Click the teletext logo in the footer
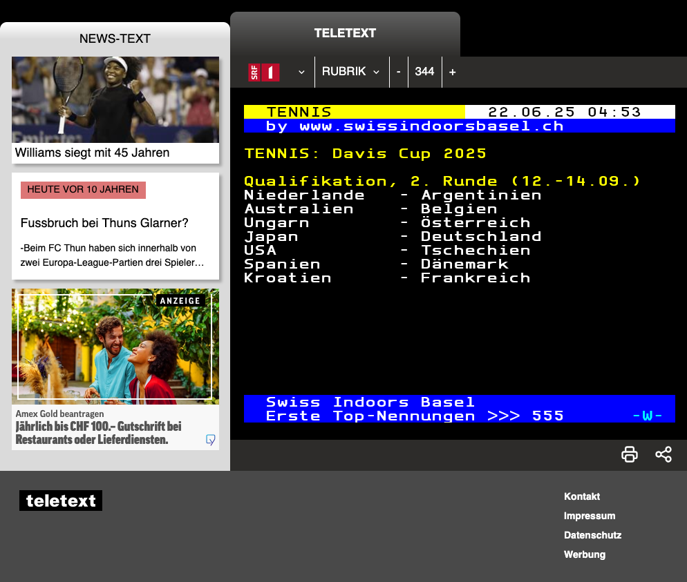 click(60, 501)
